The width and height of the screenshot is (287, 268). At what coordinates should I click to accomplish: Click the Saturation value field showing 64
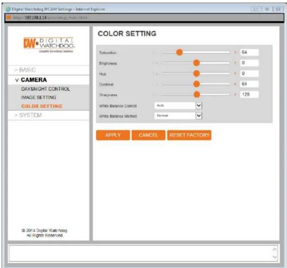pos(249,53)
